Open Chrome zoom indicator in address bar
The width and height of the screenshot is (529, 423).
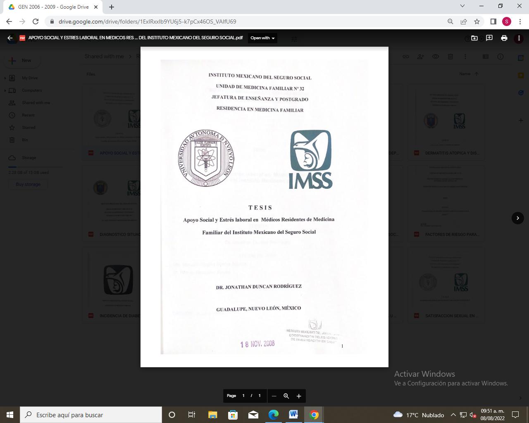(x=450, y=21)
